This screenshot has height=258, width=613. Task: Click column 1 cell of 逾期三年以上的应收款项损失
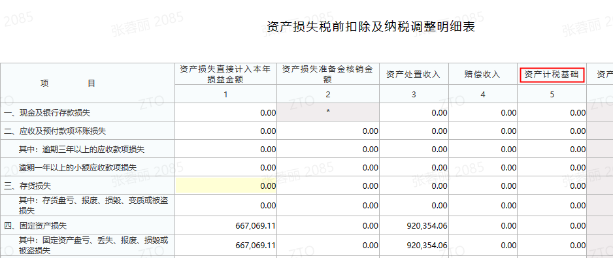(225, 150)
